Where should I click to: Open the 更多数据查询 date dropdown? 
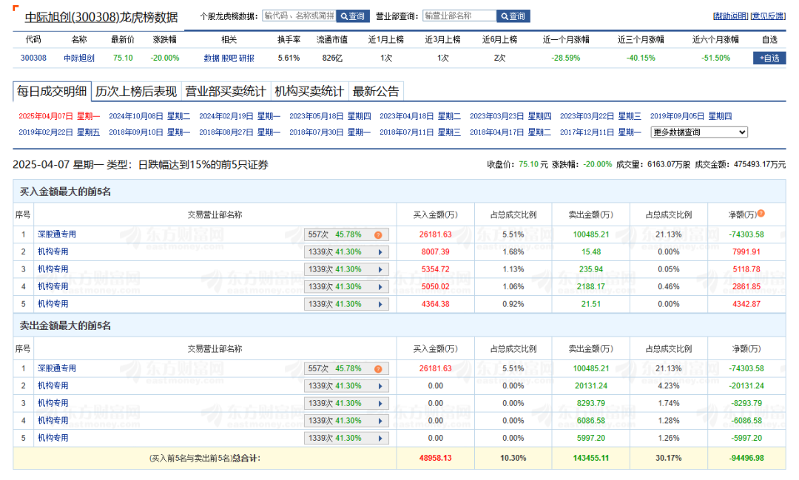point(699,132)
